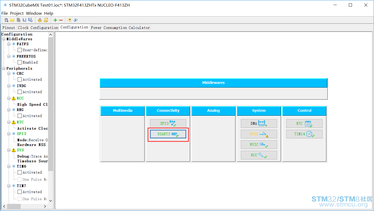The image size is (374, 211).
Task: Collapse the FATFS node
Action: (x=9, y=44)
